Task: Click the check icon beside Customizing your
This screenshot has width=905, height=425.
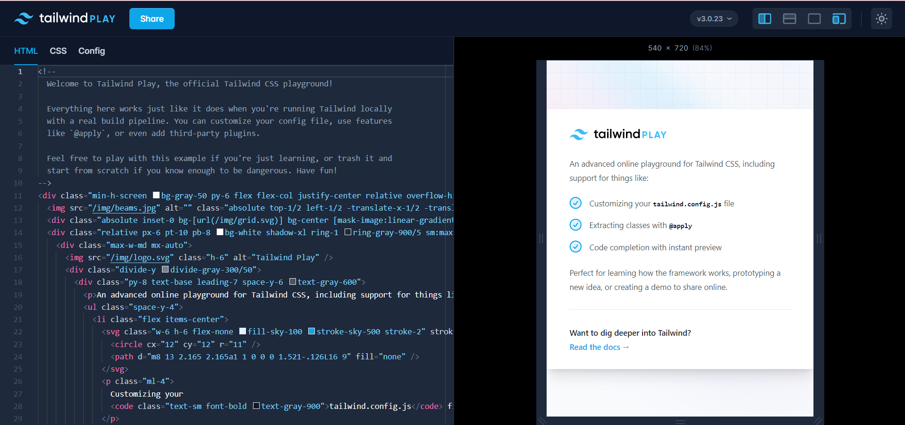Action: coord(575,203)
